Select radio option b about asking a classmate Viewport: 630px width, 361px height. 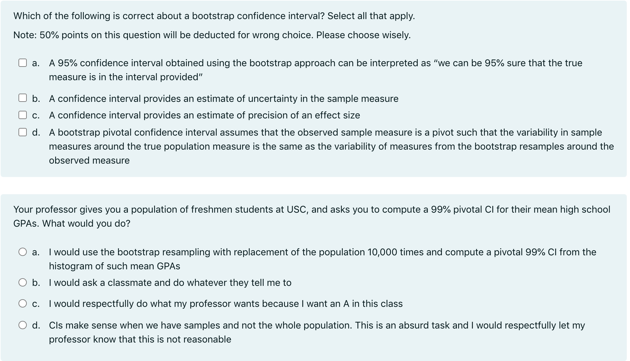pos(23,282)
